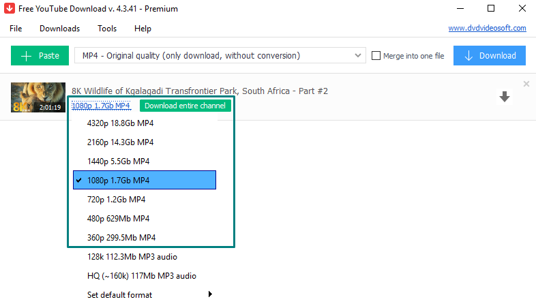This screenshot has height=308, width=536.
Task: Click the green Paste button
Action: (40, 55)
